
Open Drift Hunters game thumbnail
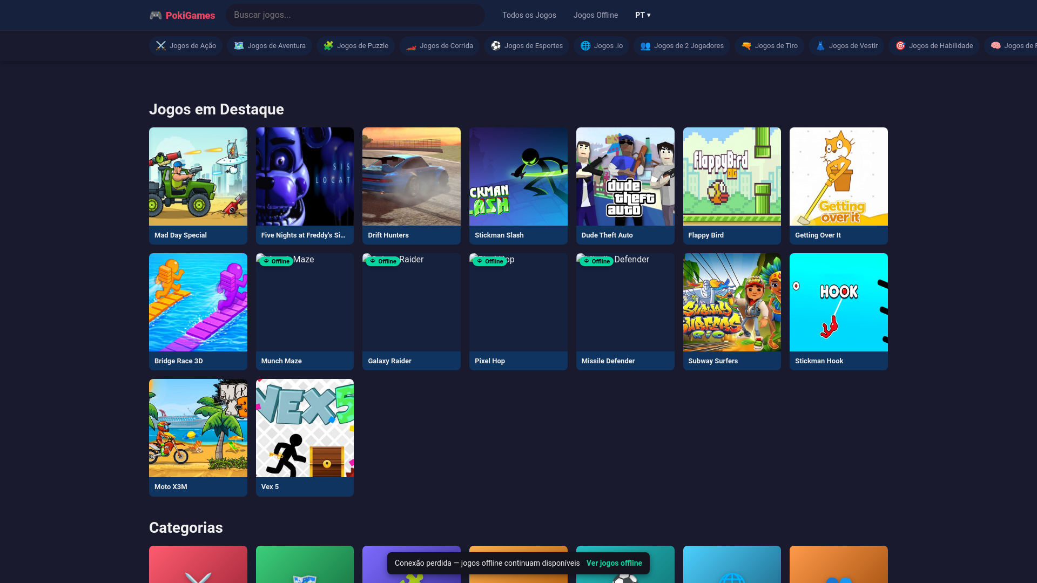click(412, 177)
